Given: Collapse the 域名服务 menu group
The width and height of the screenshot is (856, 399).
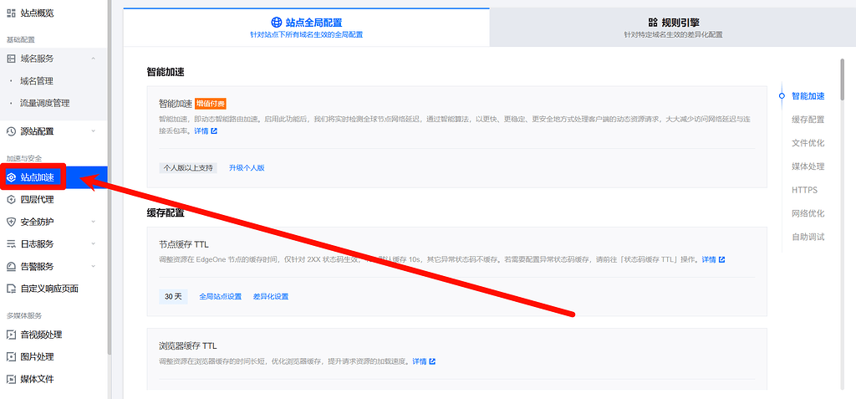Looking at the screenshot, I should 93,59.
